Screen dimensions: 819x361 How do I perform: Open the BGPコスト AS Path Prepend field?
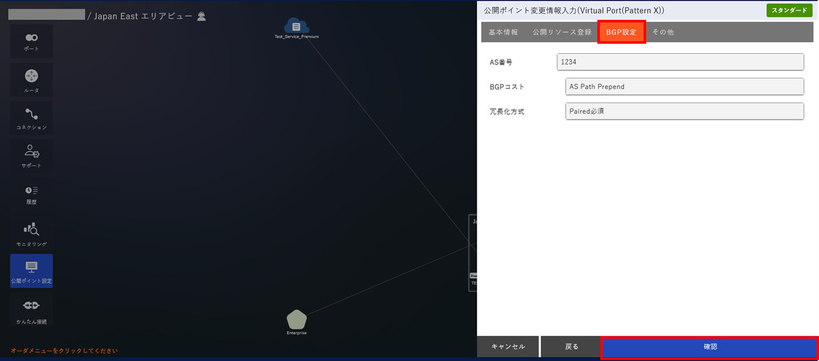pos(685,86)
